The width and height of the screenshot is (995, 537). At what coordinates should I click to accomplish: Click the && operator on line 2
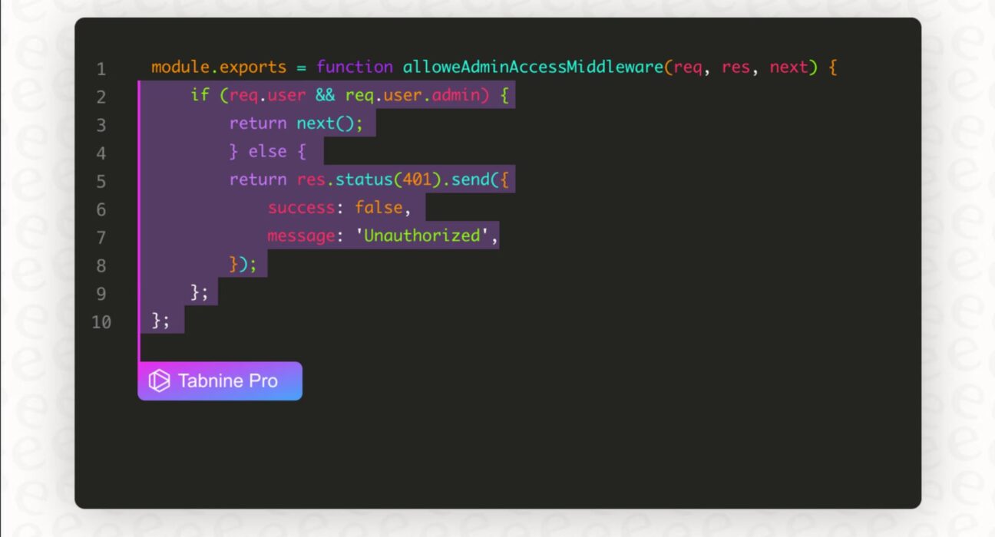coord(326,96)
